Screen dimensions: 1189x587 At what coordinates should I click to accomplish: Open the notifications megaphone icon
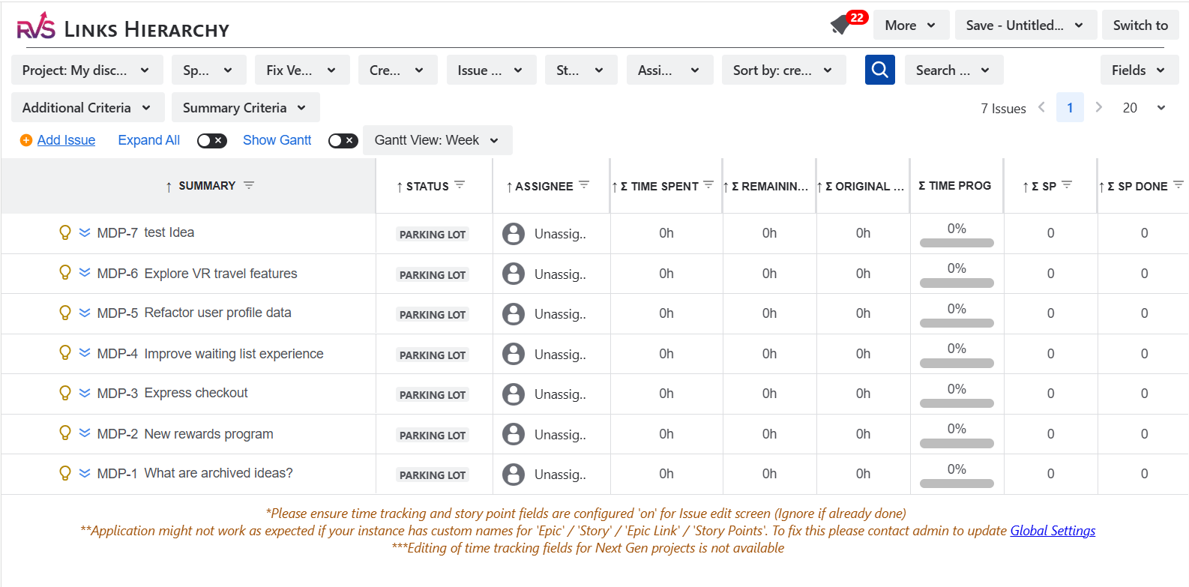pyautogui.click(x=841, y=25)
